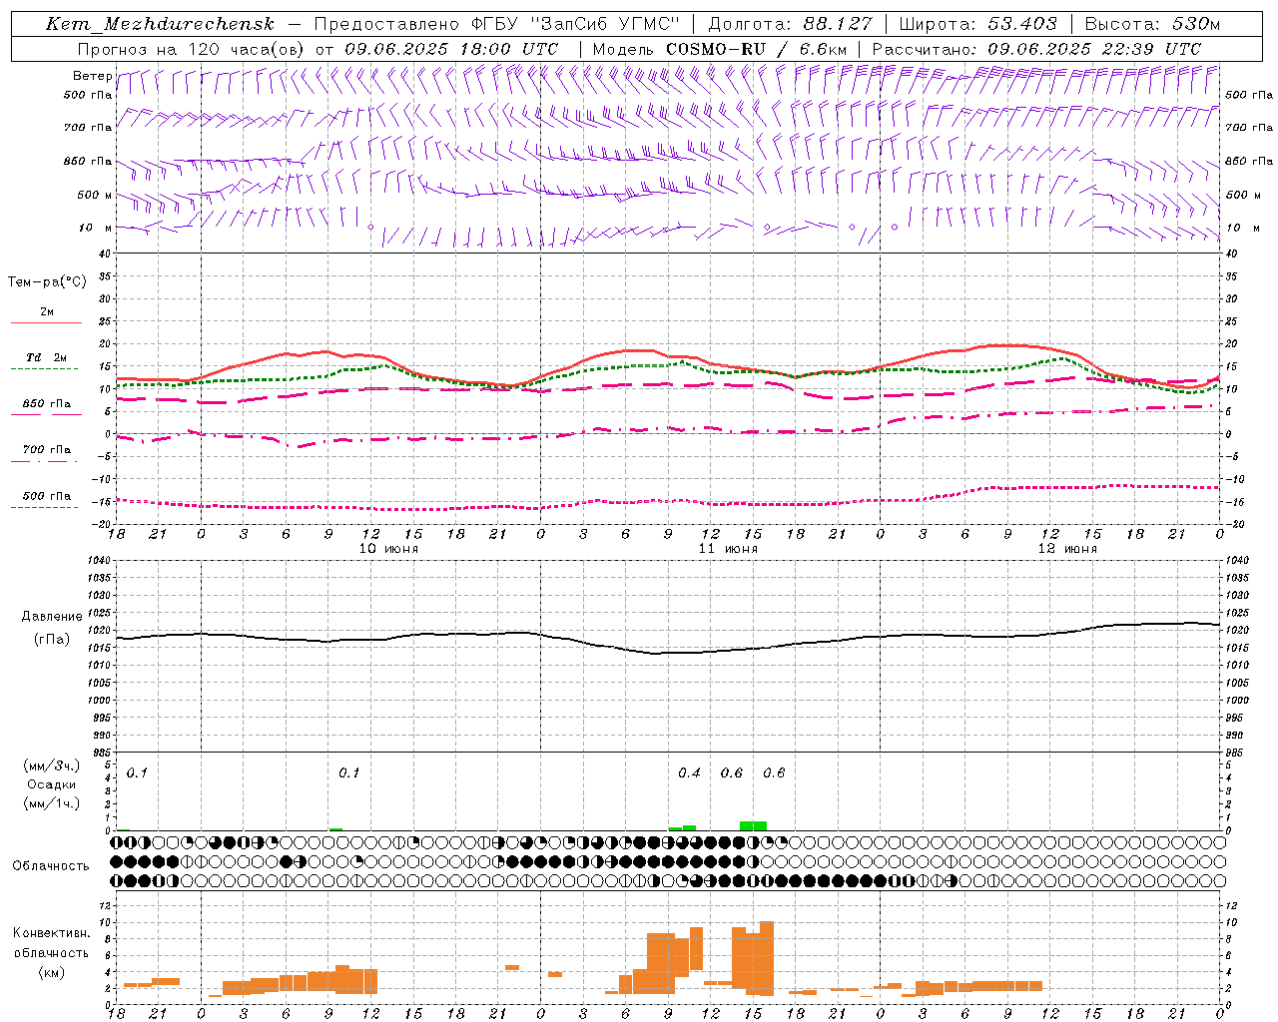Viewport: 1278px width, 1022px height.
Task: Click the 'Конвективн.' convective cloud label
Action: (x=52, y=933)
